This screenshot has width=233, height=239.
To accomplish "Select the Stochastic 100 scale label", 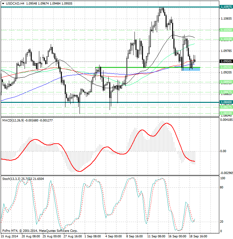I will pos(223,178).
